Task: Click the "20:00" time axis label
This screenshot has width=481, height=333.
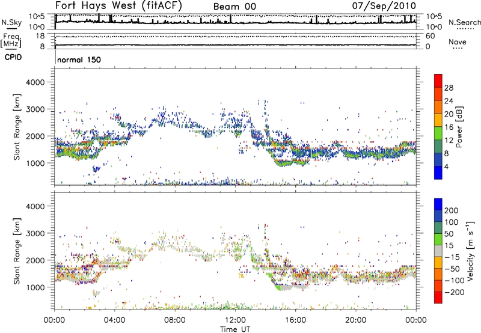Action: [x=356, y=320]
